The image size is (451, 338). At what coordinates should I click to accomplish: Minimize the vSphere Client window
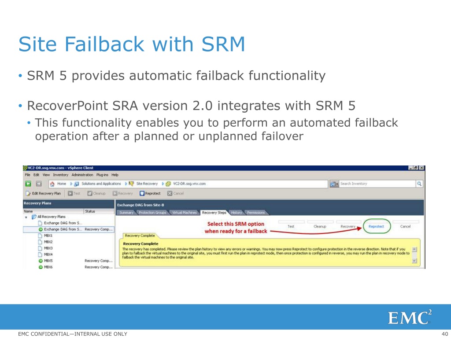click(411, 168)
